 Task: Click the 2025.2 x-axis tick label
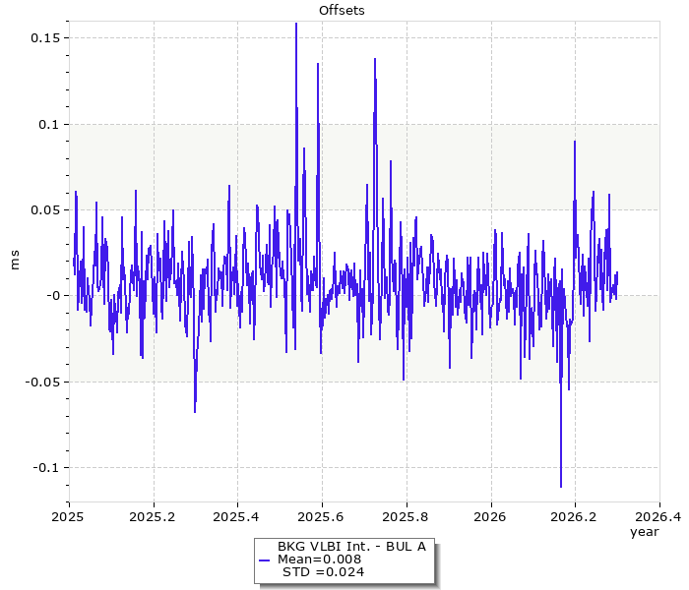point(153,516)
